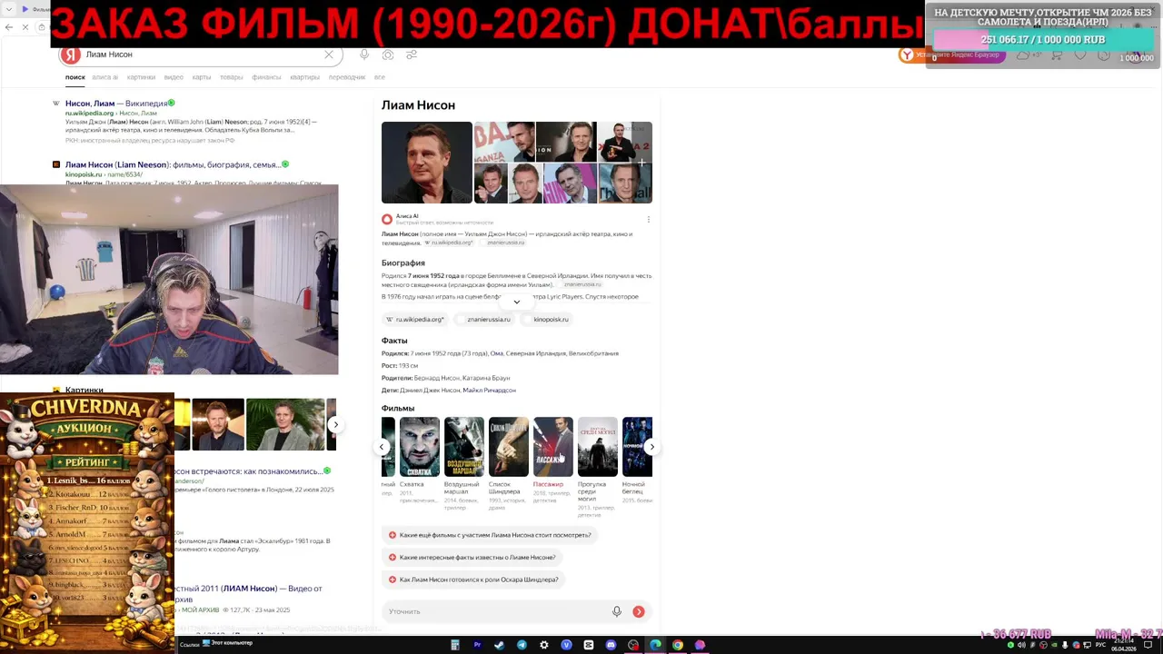Open the квартиры search tab
The image size is (1163, 654).
tap(304, 77)
